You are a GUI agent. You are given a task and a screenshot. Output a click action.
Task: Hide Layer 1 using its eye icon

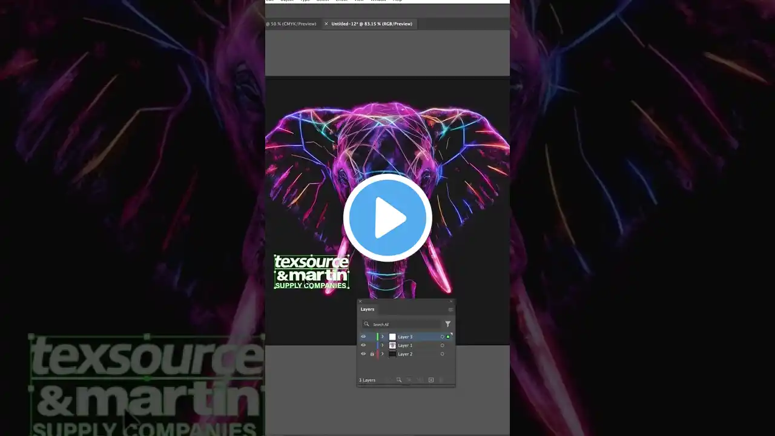(x=363, y=345)
